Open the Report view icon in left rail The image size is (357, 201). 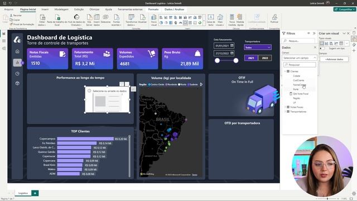tap(4, 33)
